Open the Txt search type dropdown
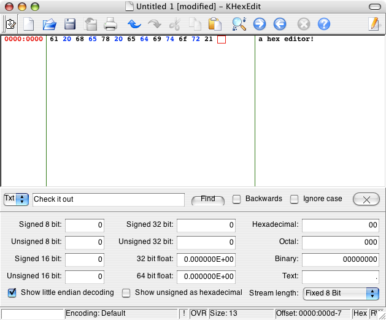The height and width of the screenshot is (320, 386). point(16,199)
